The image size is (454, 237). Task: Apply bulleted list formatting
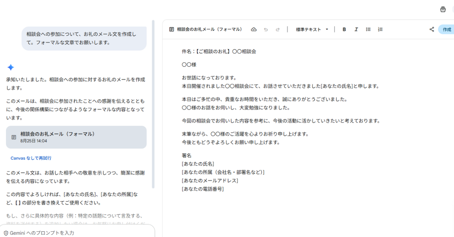[368, 29]
